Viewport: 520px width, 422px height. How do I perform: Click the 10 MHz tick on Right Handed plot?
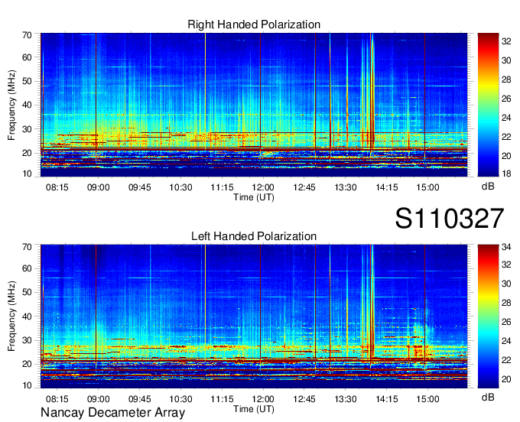point(28,174)
